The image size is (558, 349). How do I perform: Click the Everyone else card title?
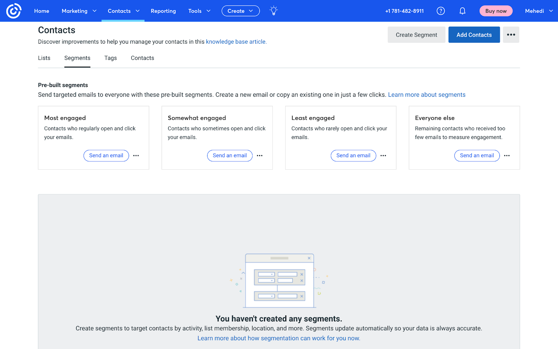[435, 118]
